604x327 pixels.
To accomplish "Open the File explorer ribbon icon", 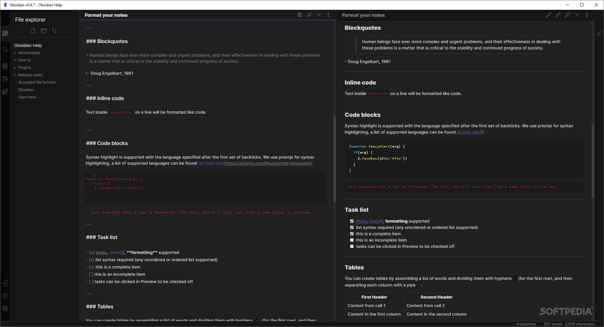I will (x=5, y=33).
